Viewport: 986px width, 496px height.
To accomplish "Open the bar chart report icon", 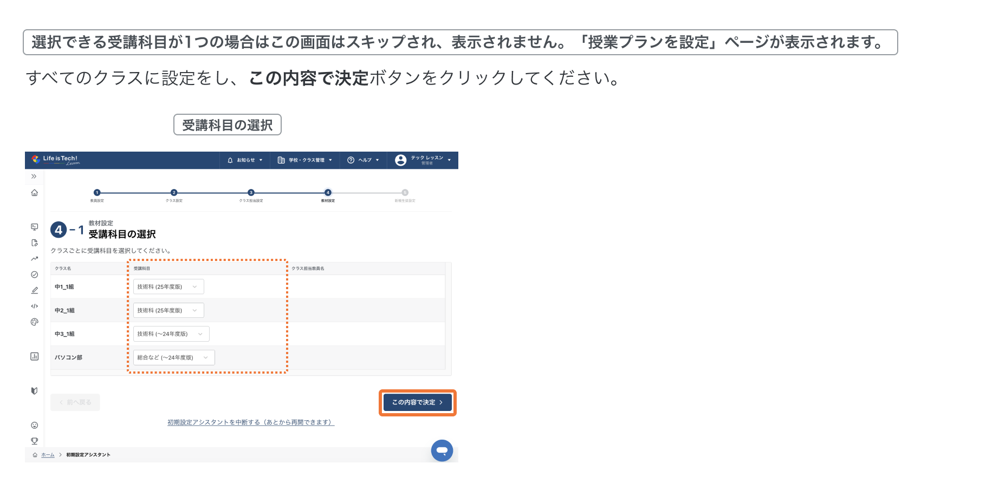I will tap(35, 356).
